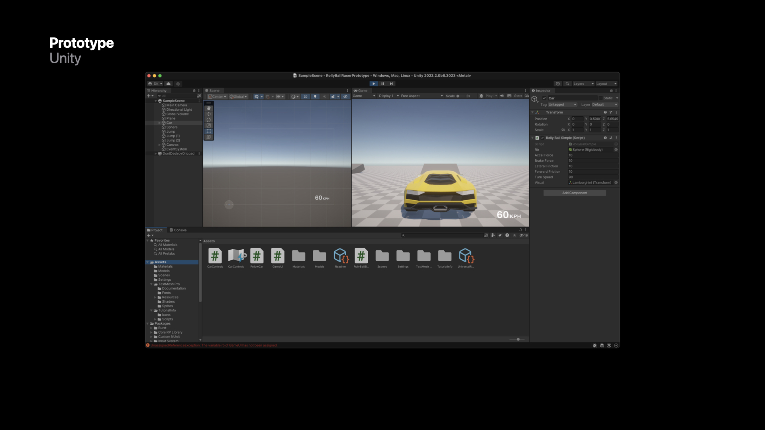
Task: Click the Stats button in Game view
Action: [518, 96]
